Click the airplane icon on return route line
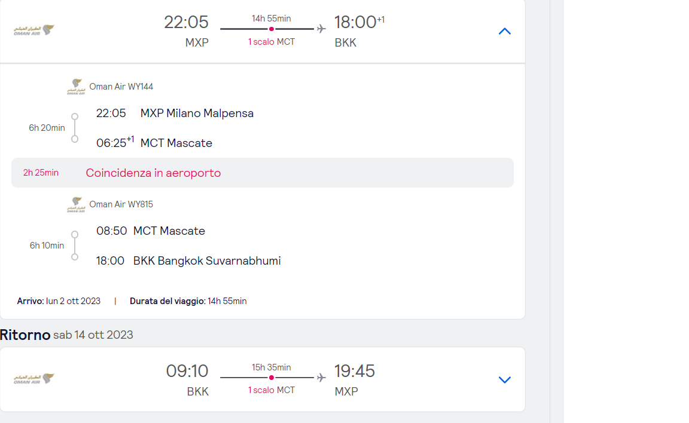The height and width of the screenshot is (423, 689). (321, 378)
